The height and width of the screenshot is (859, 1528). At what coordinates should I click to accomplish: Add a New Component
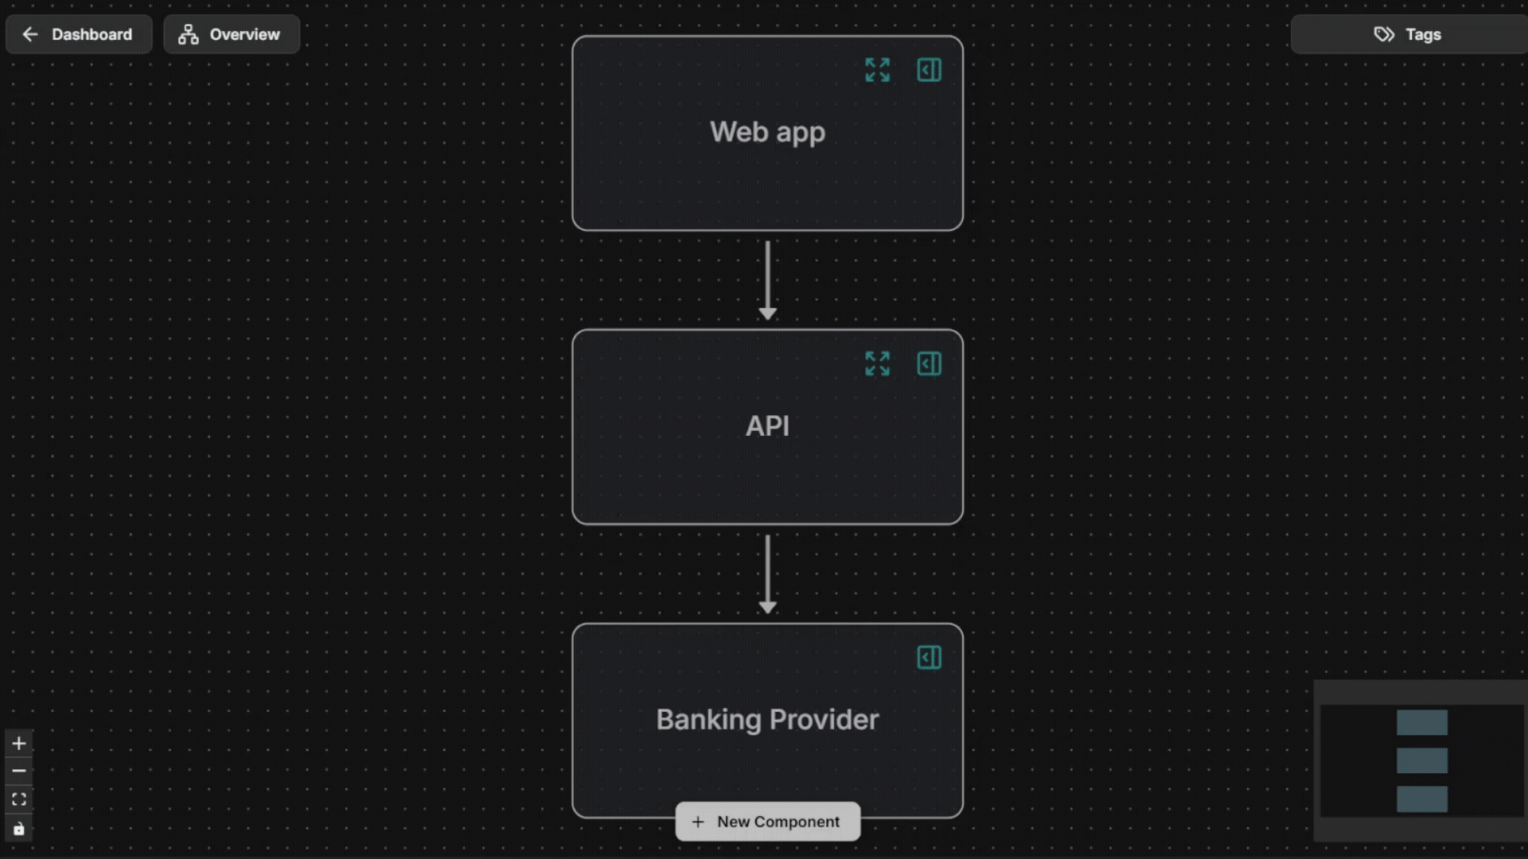tap(766, 822)
